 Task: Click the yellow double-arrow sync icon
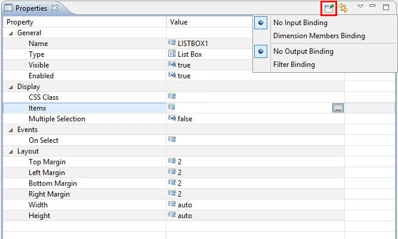[x=344, y=8]
